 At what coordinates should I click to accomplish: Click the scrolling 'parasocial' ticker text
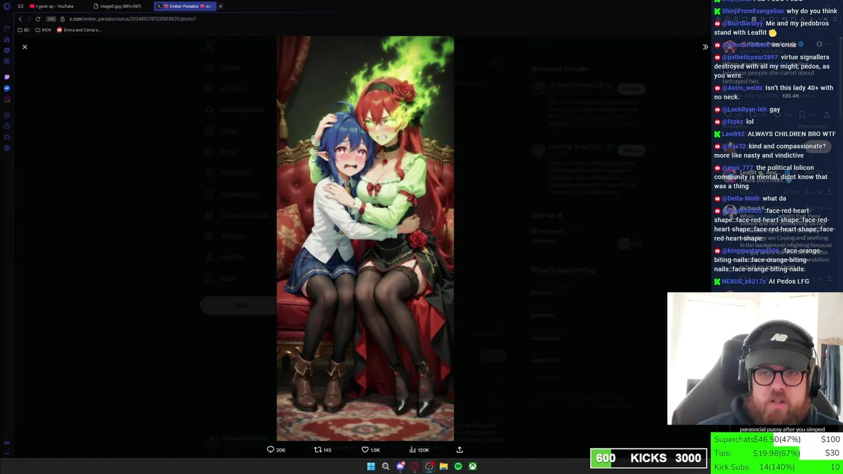pyautogui.click(x=782, y=429)
